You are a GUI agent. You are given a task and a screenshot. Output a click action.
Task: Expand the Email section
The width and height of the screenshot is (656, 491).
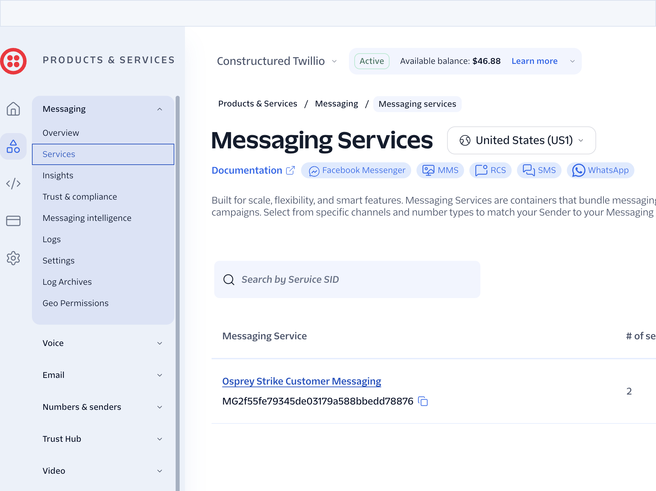[x=160, y=375]
